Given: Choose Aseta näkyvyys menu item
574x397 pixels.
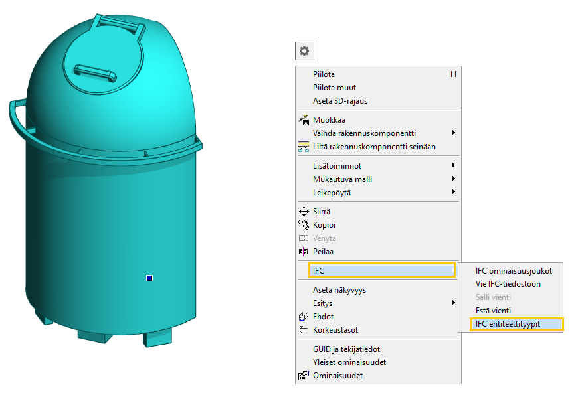Looking at the screenshot, I should tap(378, 290).
